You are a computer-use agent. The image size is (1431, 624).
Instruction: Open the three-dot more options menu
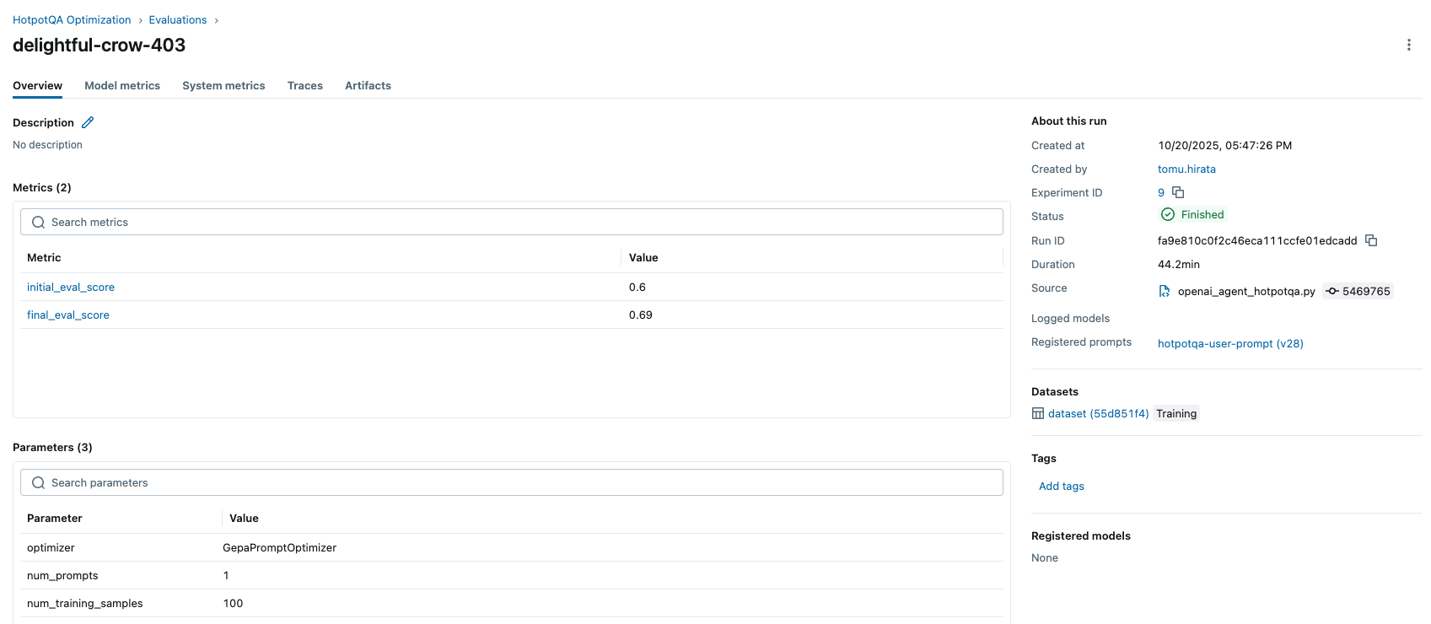pyautogui.click(x=1408, y=45)
